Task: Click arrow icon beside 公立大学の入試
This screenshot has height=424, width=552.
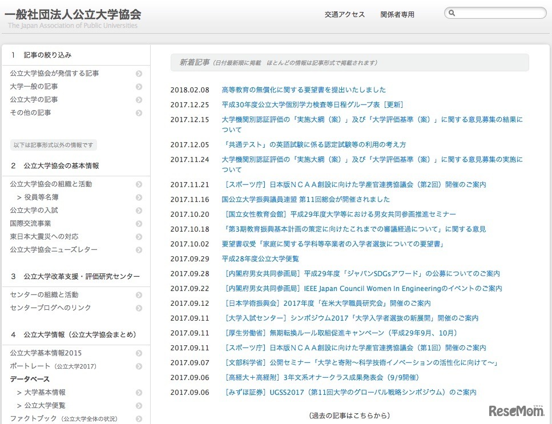Action: (139, 211)
